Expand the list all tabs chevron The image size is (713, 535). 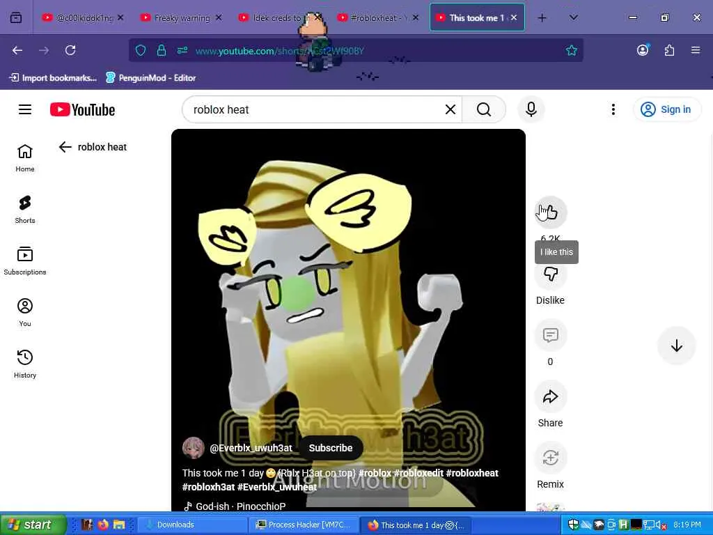point(574,17)
